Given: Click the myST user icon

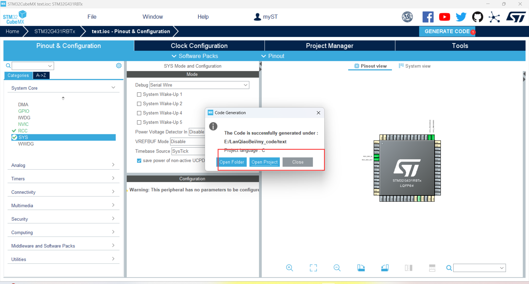Looking at the screenshot, I should click(257, 17).
